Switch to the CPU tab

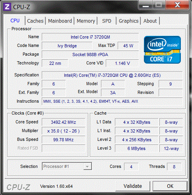coord(15,21)
